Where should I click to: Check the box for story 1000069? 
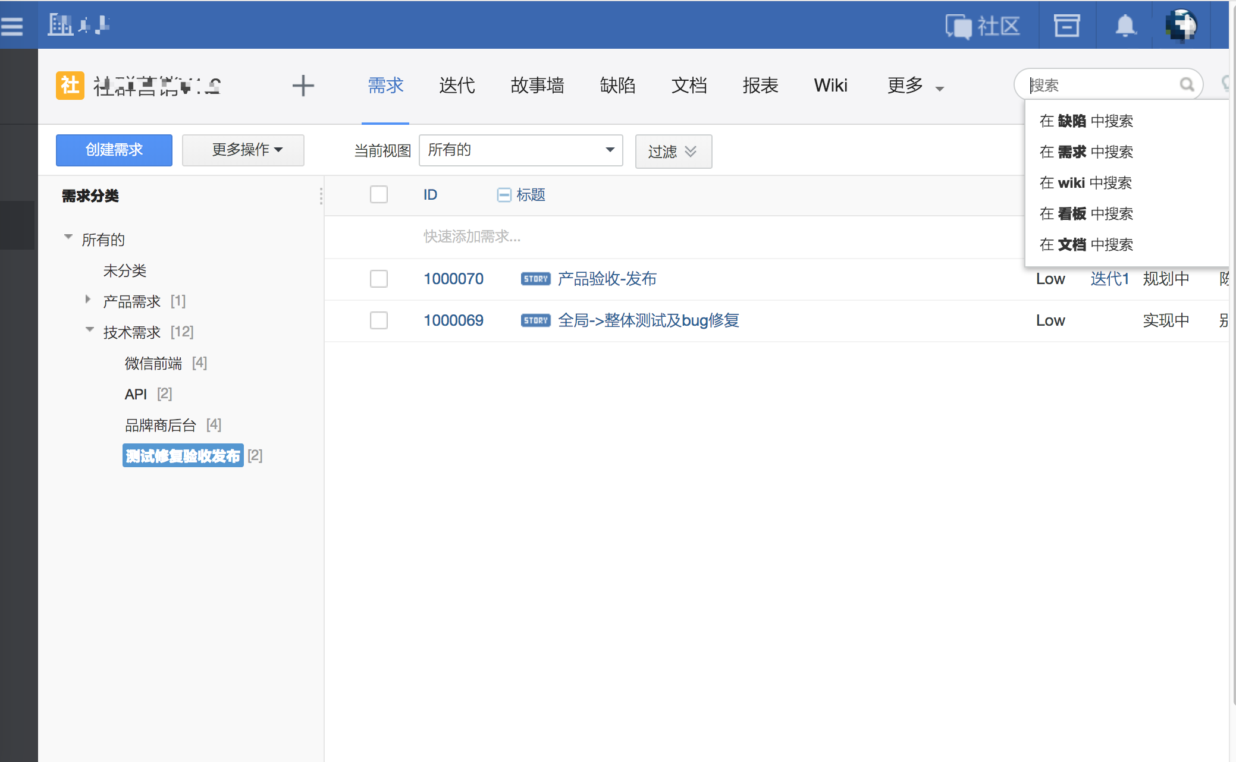click(x=378, y=320)
